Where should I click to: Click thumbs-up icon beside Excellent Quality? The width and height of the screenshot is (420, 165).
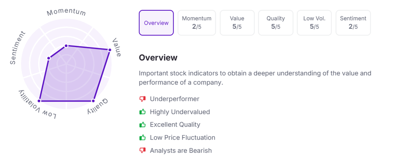coord(143,124)
